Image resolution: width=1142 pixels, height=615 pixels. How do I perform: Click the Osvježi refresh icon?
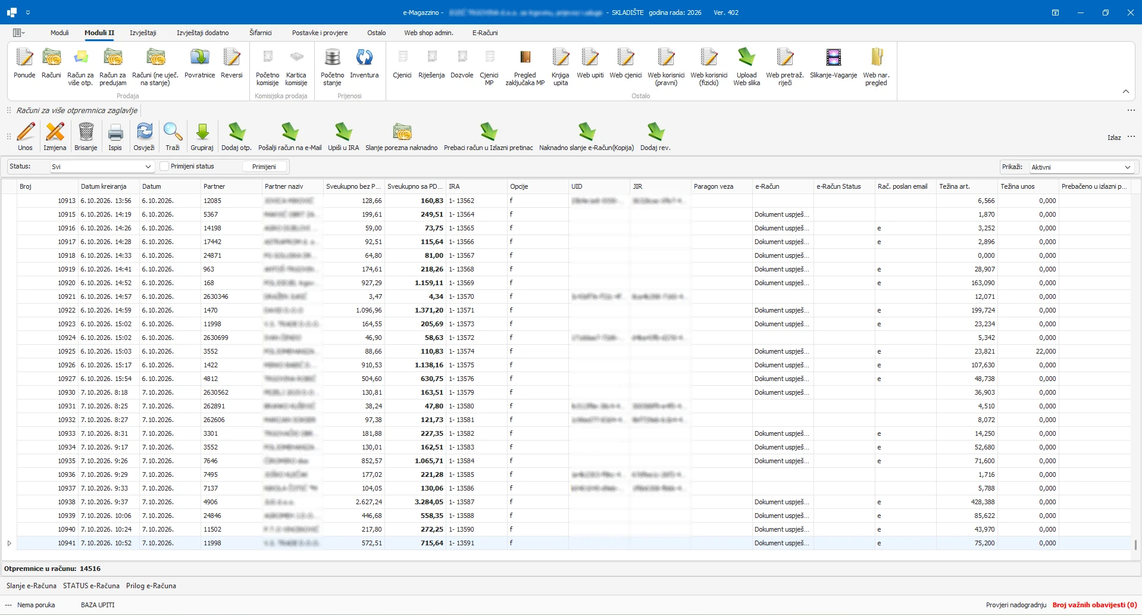pos(144,132)
